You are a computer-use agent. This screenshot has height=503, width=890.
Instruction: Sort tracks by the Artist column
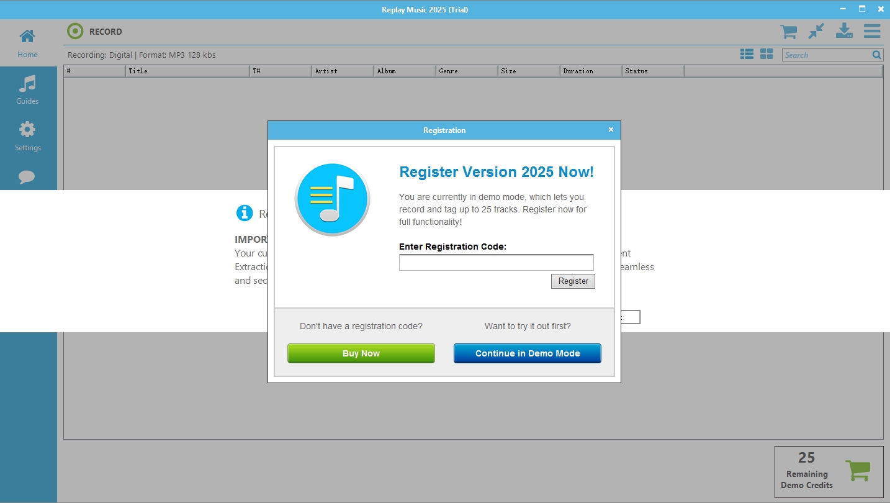(x=343, y=71)
